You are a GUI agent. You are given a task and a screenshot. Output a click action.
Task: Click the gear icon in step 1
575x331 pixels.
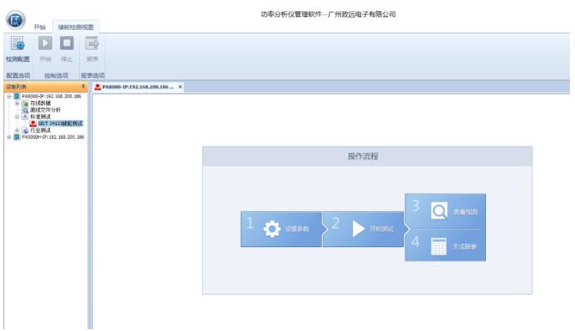coord(272,229)
